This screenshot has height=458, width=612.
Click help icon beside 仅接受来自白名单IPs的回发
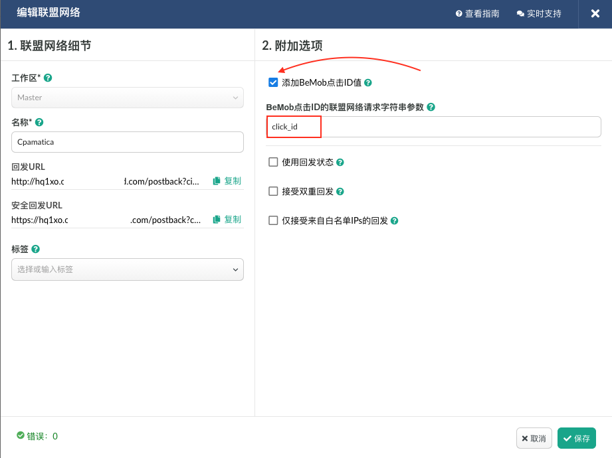click(x=395, y=221)
